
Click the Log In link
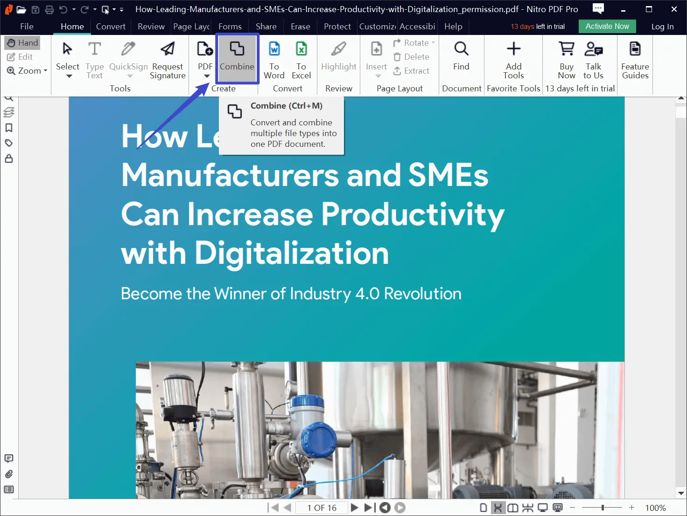(662, 27)
